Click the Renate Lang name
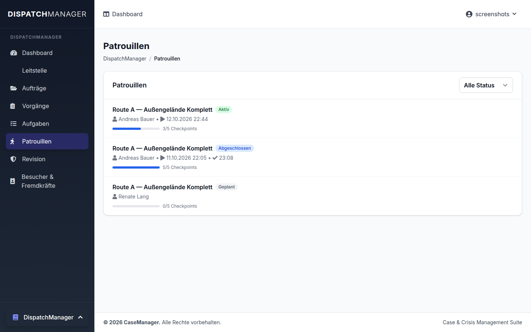 coord(133,197)
